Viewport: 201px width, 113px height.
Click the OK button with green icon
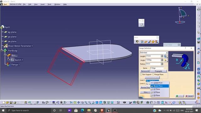[180, 96]
